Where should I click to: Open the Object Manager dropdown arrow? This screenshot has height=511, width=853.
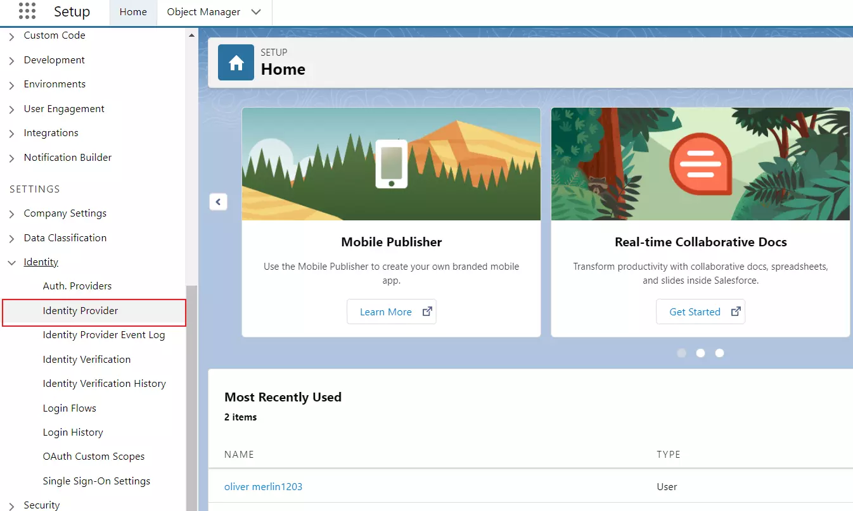tap(256, 11)
